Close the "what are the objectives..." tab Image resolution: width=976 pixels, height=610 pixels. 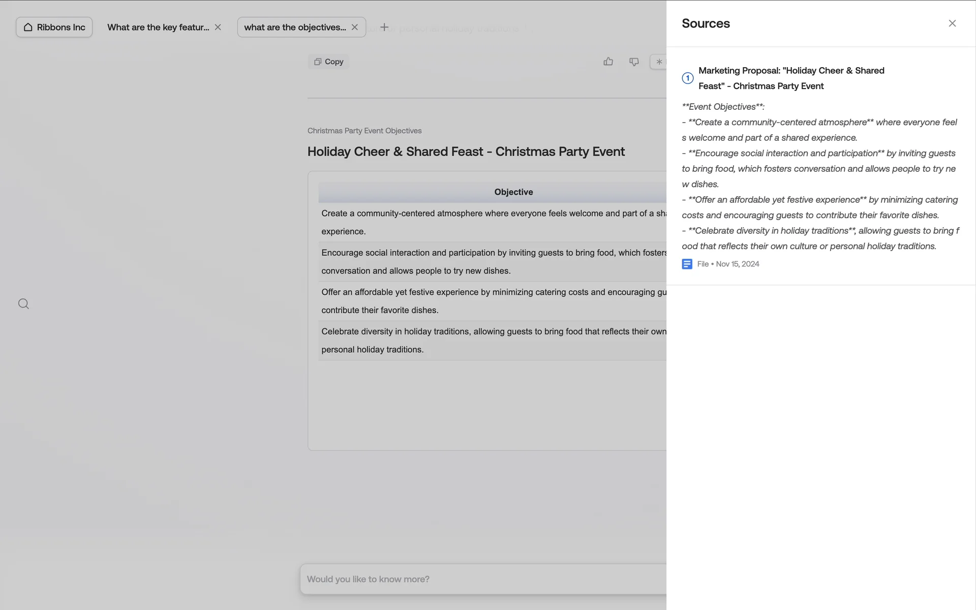click(355, 27)
